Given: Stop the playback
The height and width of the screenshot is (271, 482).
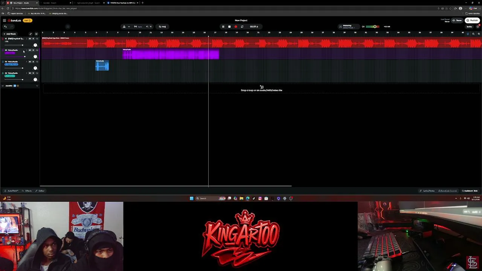Looking at the screenshot, I should (229, 27).
